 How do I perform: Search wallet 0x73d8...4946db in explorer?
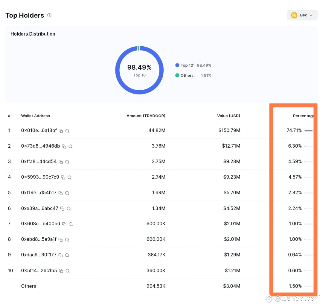(71, 146)
